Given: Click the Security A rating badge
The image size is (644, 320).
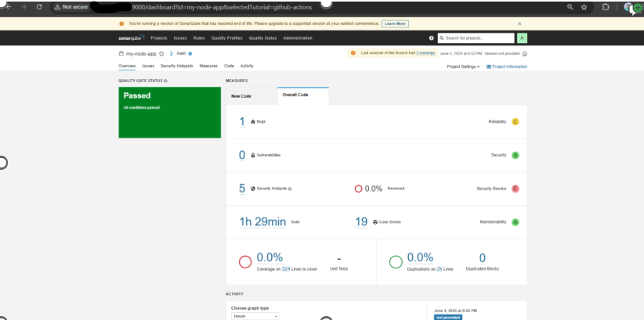Looking at the screenshot, I should point(515,155).
